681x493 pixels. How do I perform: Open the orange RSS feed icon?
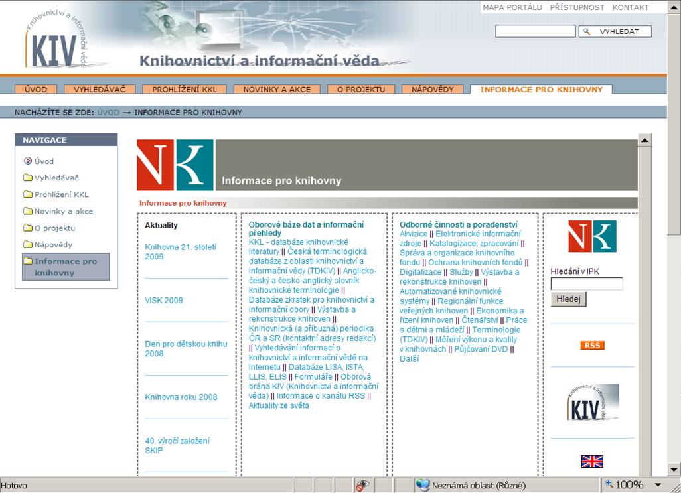tap(593, 346)
